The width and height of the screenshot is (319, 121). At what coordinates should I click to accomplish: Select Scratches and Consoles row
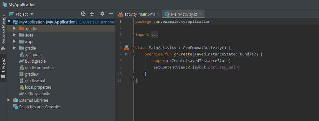[61, 107]
